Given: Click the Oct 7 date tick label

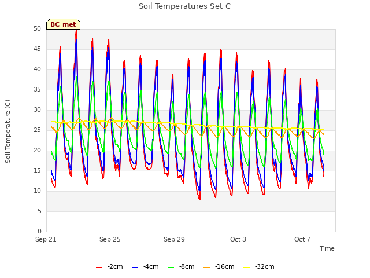Looking at the screenshot, I should pos(302,239).
